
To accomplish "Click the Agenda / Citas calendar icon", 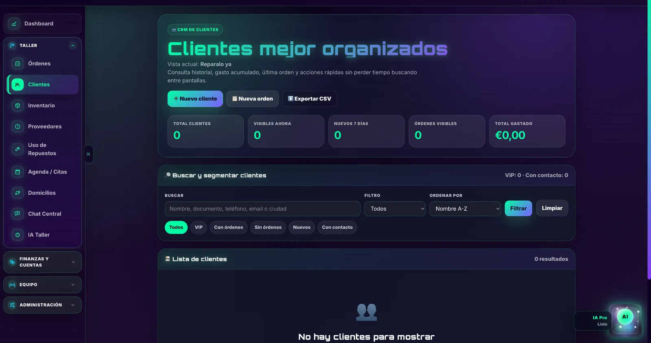I will point(17,172).
